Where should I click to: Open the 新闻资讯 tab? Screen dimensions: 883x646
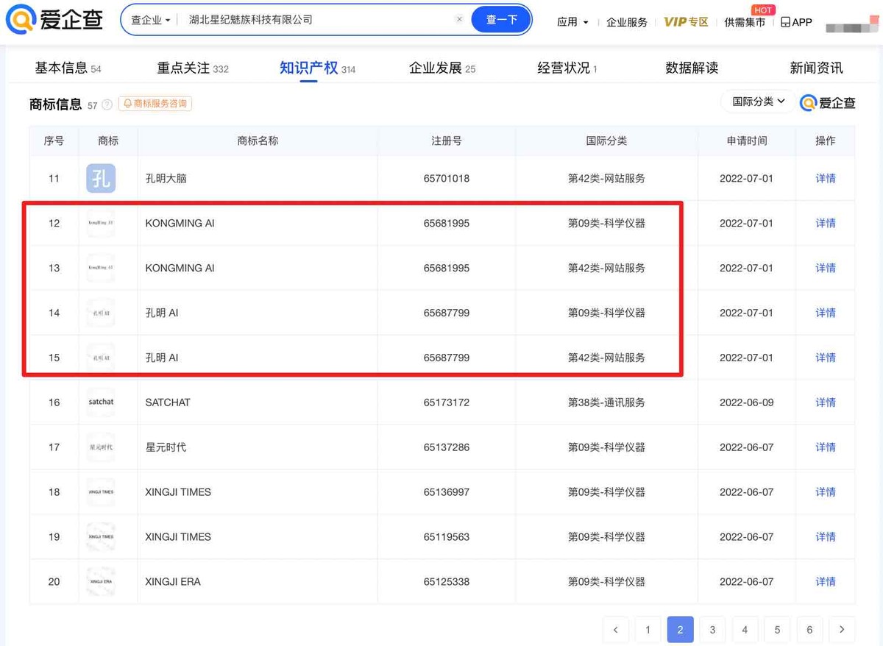(816, 68)
